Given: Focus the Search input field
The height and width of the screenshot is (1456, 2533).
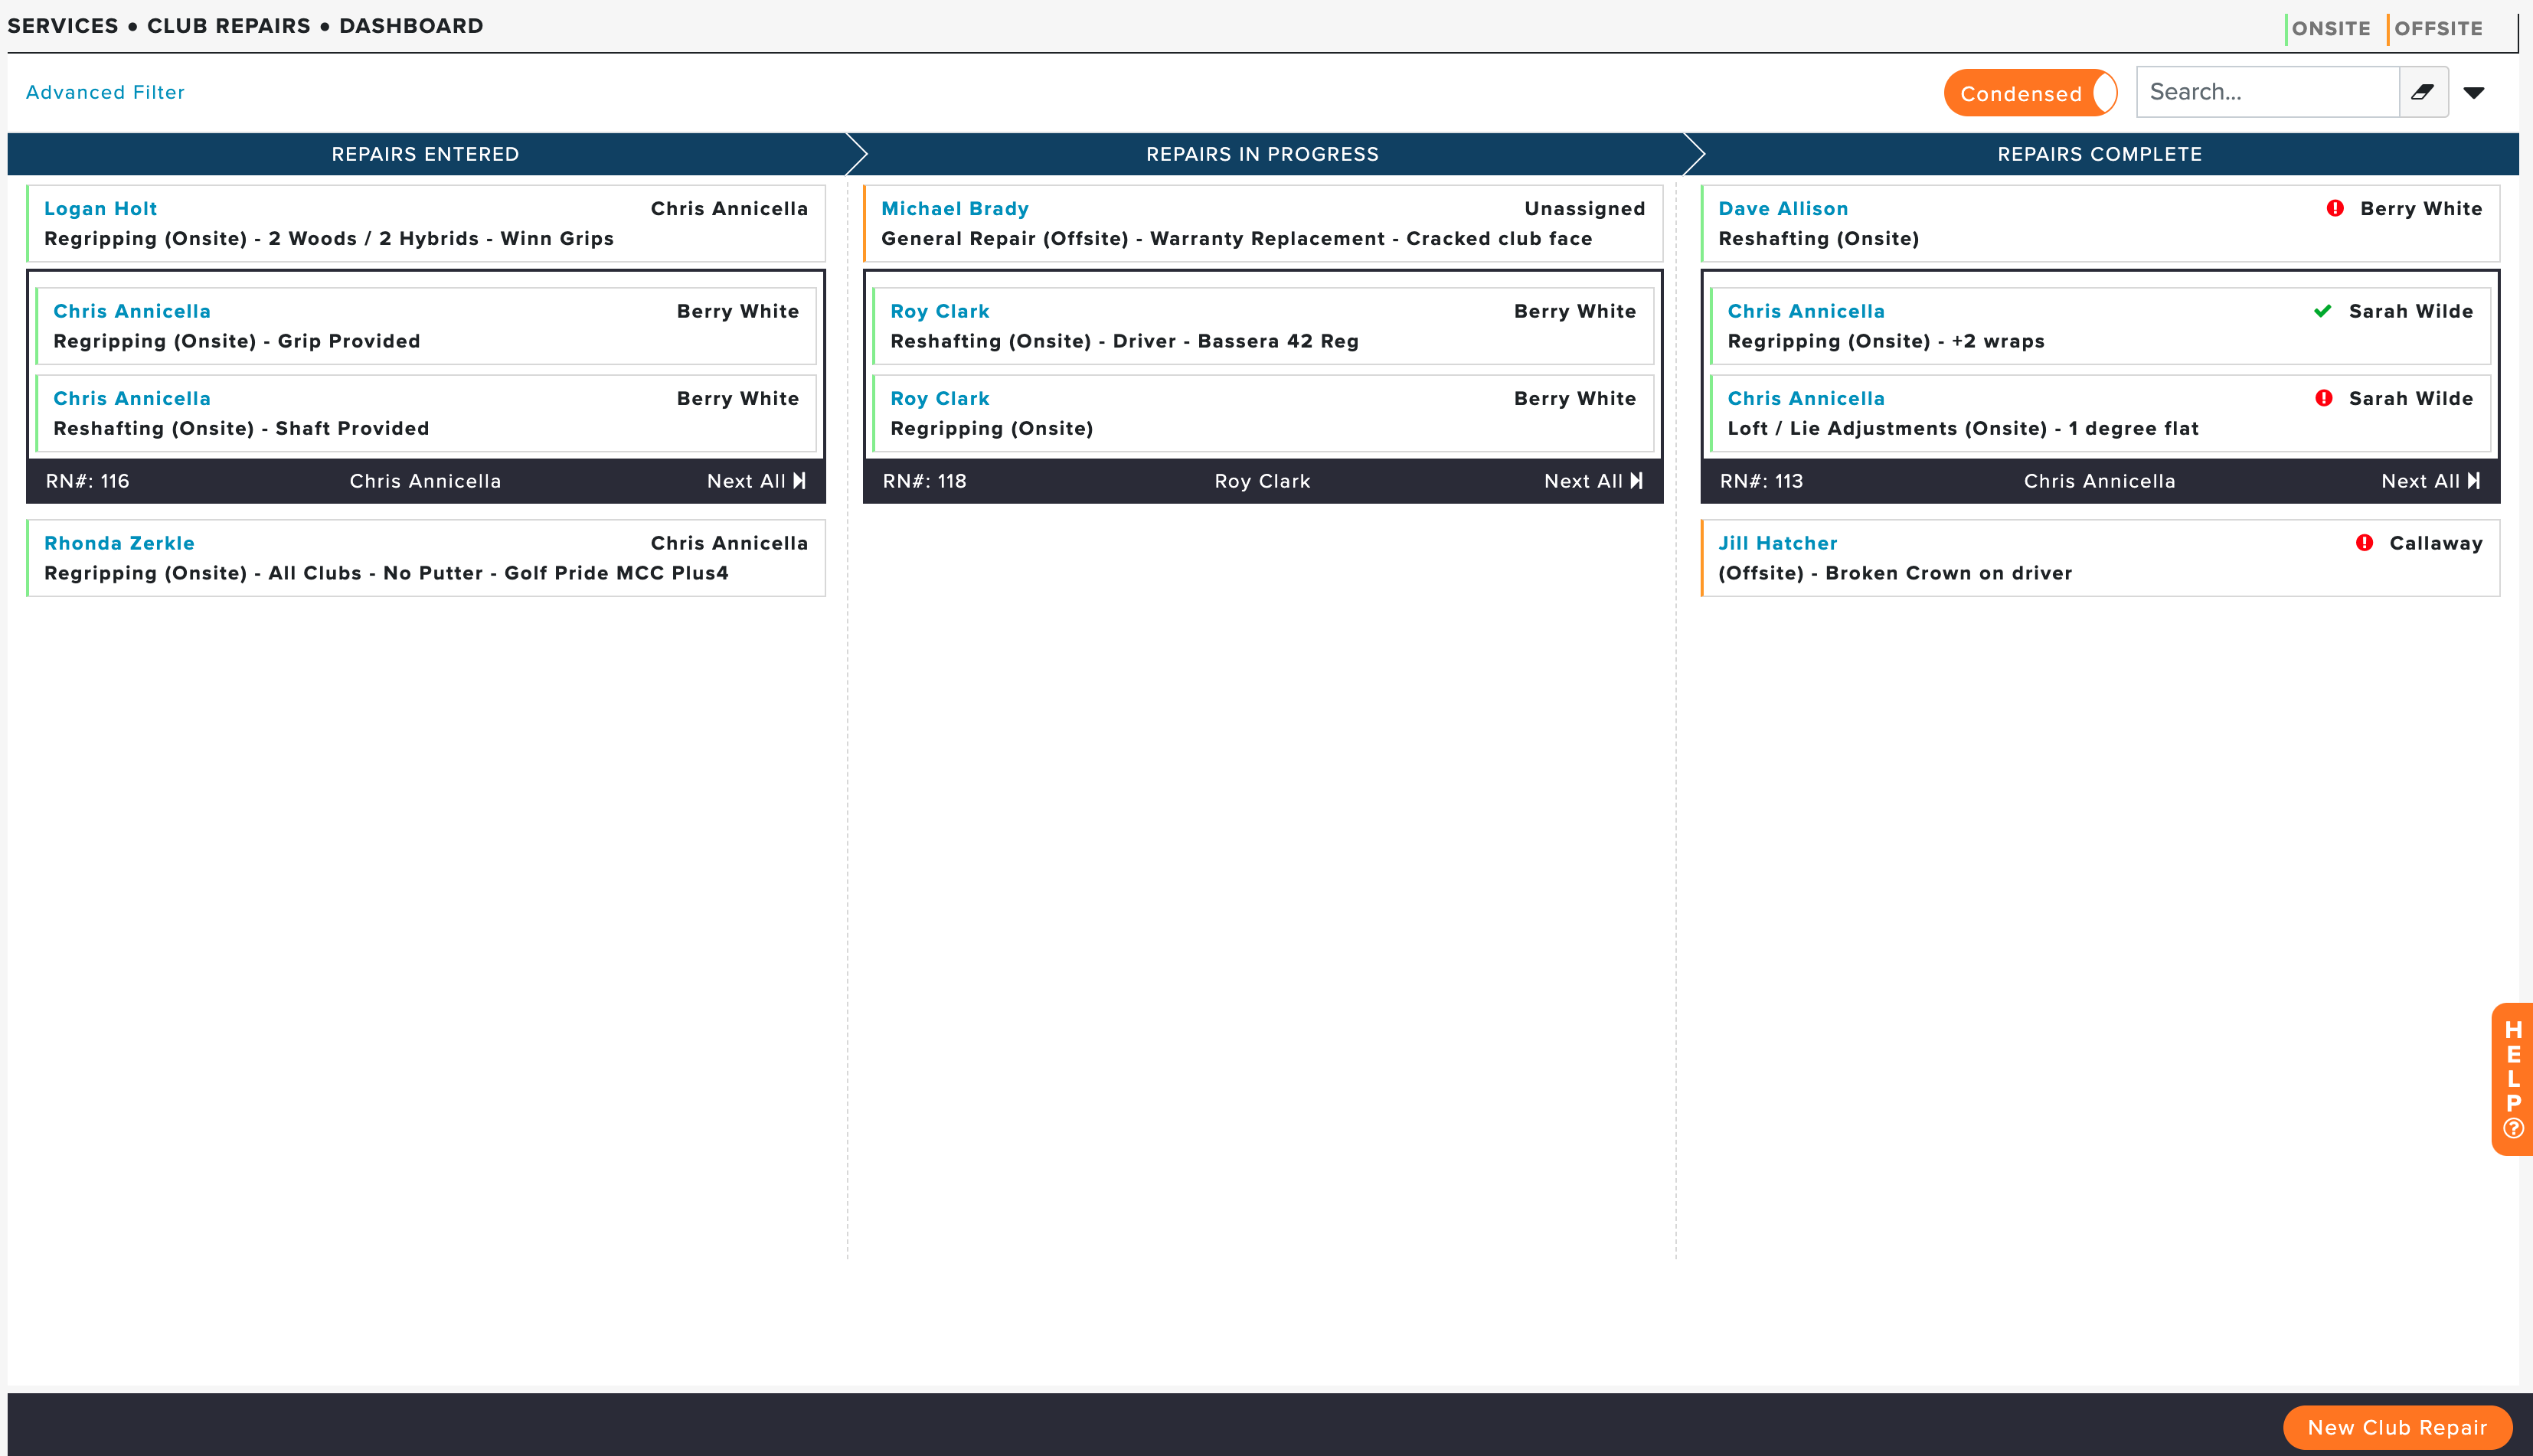Looking at the screenshot, I should click(2267, 92).
